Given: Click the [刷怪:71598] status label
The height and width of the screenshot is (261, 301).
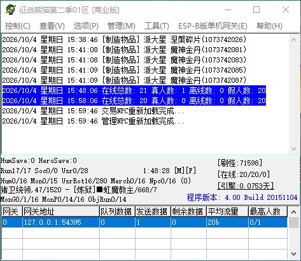Looking at the screenshot, I should 240,163.
